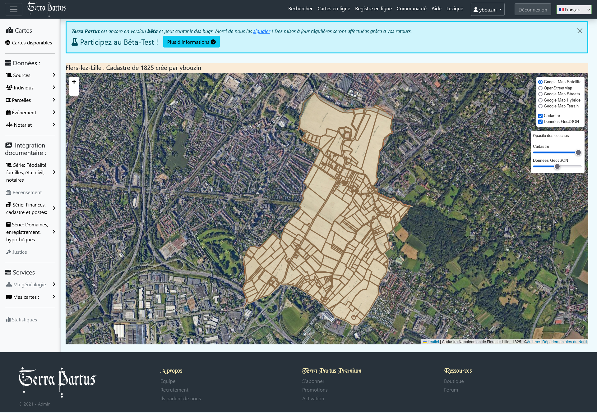Click Plus d'informations button
The image size is (597, 413).
point(191,42)
